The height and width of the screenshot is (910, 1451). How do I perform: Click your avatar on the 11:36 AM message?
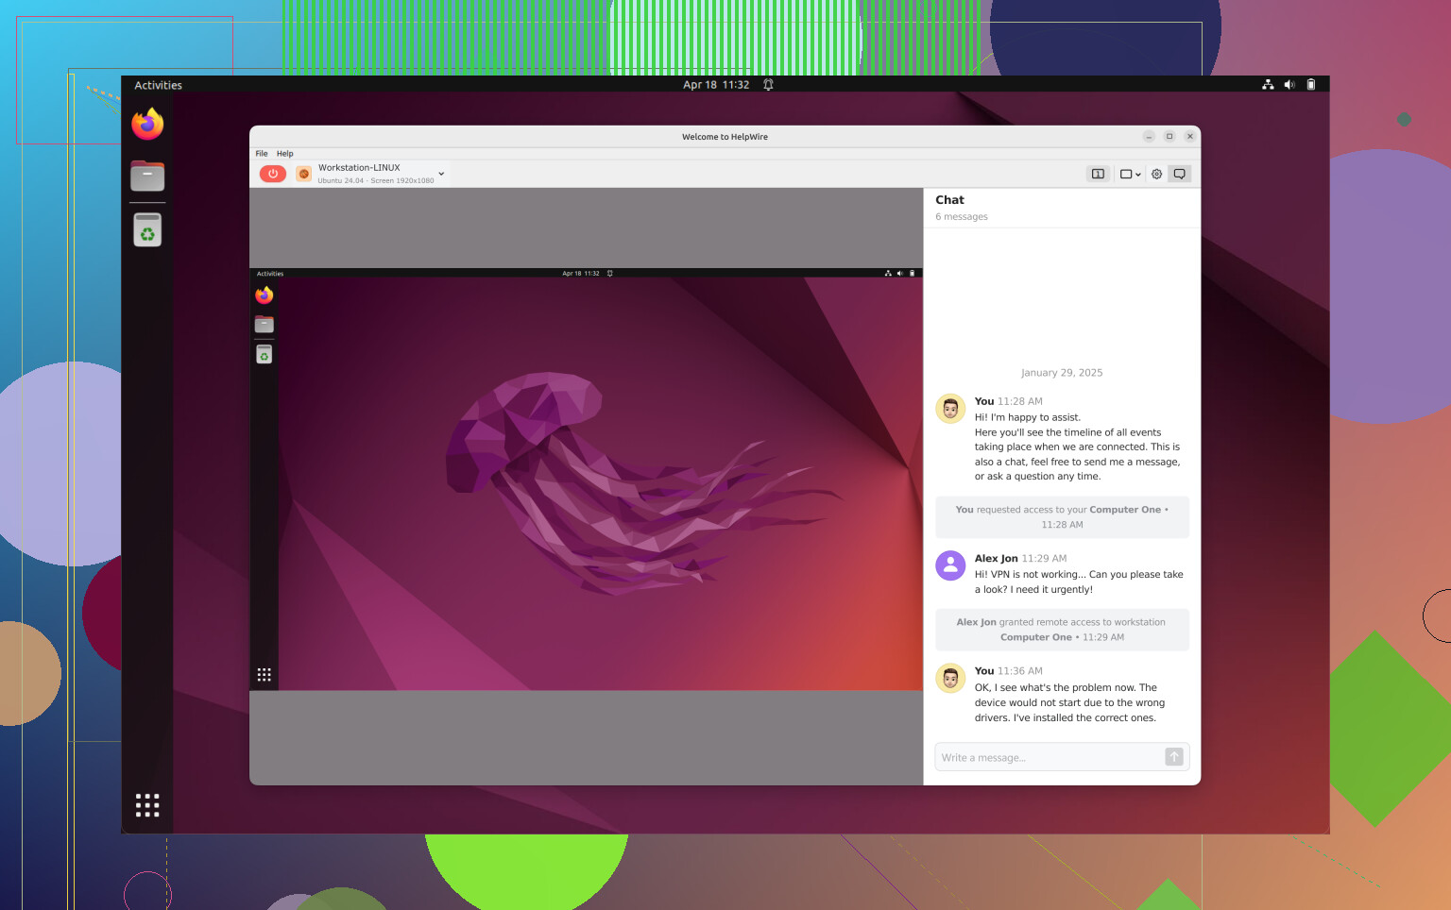click(950, 679)
